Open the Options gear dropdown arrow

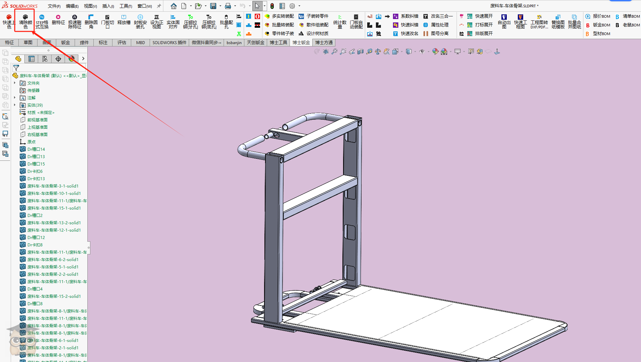tap(299, 6)
